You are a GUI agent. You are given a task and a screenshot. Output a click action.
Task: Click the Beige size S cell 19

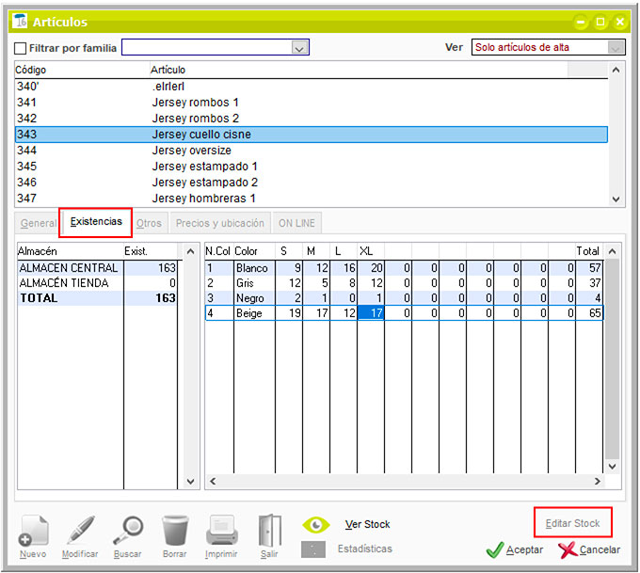(x=289, y=313)
